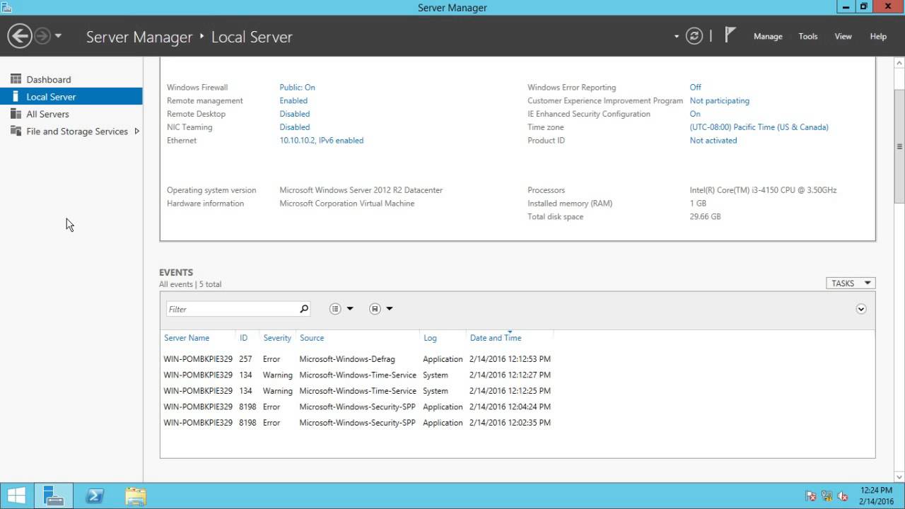This screenshot has width=905, height=509.
Task: Click the File and Storage Services icon
Action: pos(16,131)
